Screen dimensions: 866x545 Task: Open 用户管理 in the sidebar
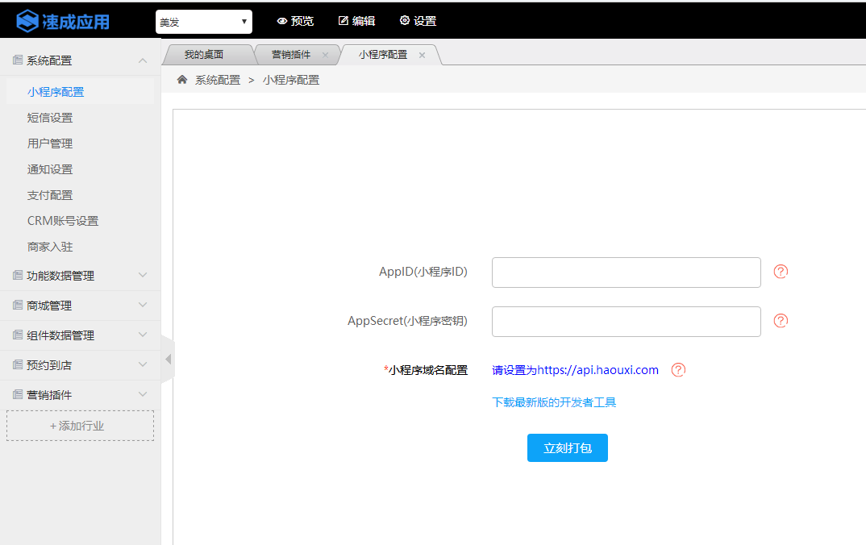(x=50, y=144)
